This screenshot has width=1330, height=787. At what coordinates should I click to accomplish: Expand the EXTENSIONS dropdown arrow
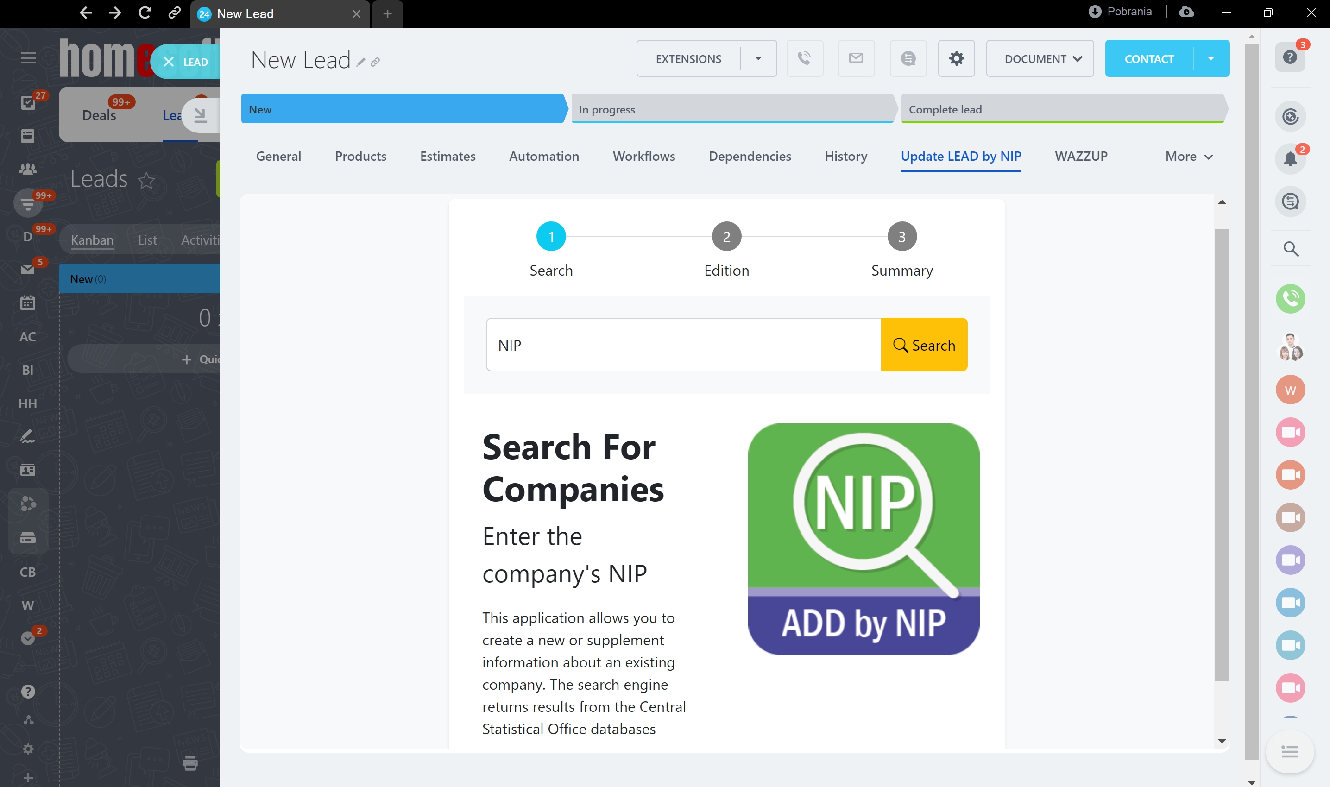(x=758, y=58)
